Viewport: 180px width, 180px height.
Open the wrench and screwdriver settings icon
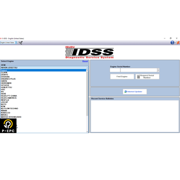(21, 42)
